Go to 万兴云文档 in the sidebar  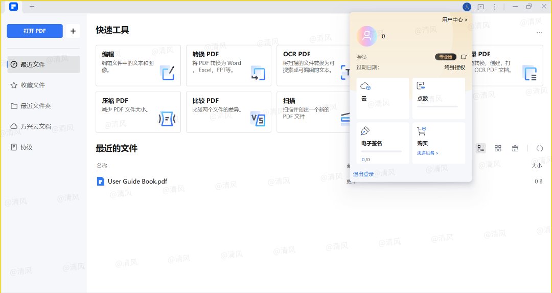point(35,126)
